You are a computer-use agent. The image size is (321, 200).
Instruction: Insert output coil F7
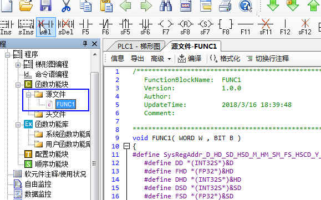pyautogui.click(x=166, y=27)
